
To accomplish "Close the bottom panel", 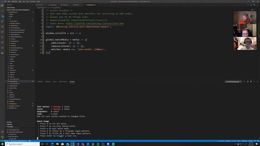I will 257,82.
